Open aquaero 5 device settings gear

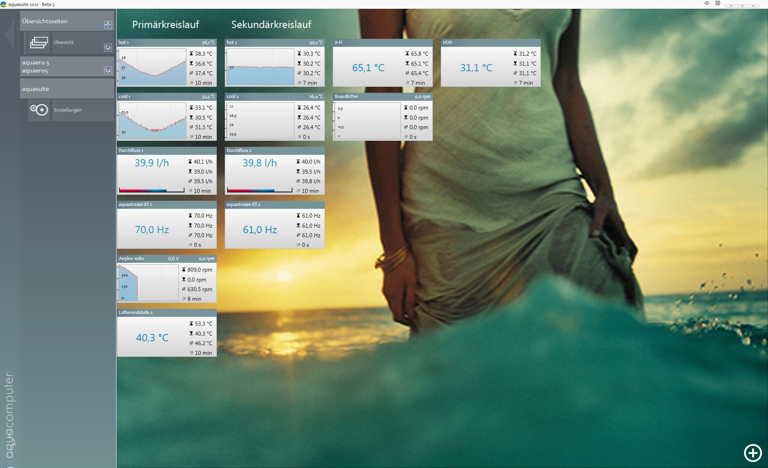[x=108, y=70]
